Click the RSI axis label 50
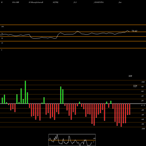Screen dimensions: 146x146 pyautogui.click(x=2, y=38)
